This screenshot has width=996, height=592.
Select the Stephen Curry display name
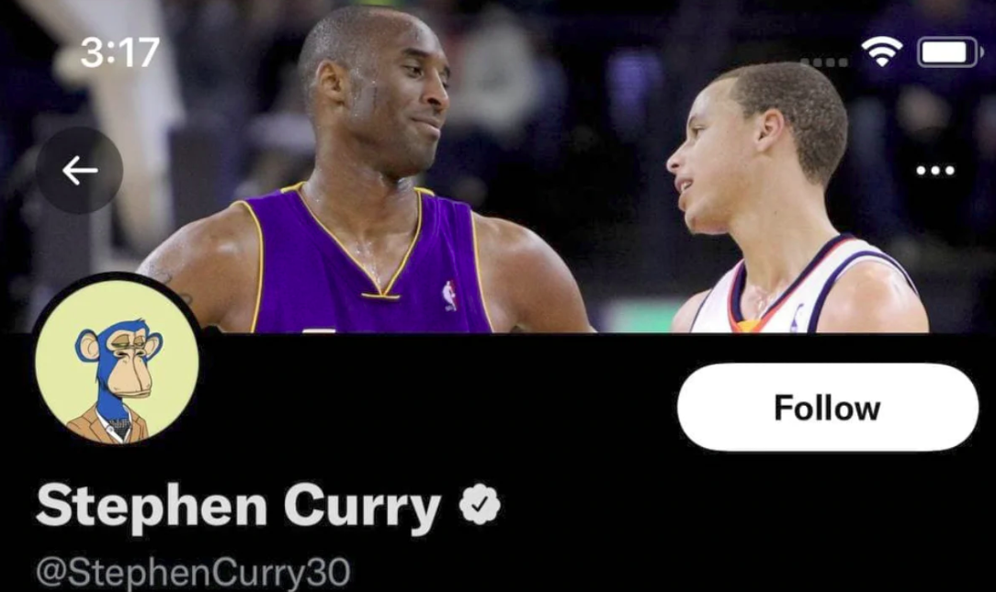tap(238, 506)
